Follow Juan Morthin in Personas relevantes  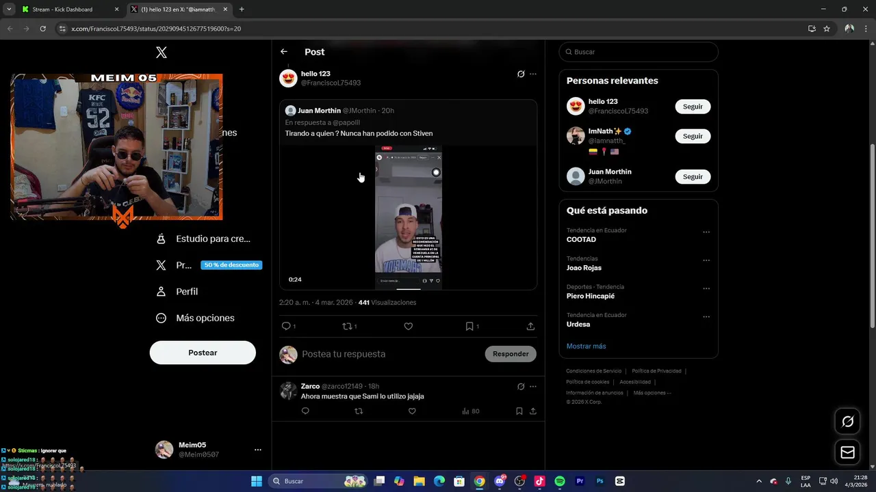pyautogui.click(x=693, y=176)
